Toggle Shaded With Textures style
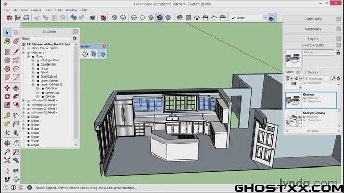 (x=159, y=18)
